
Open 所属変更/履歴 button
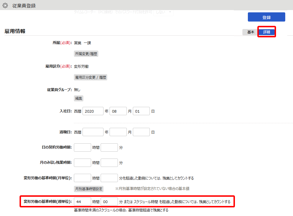pos(86,54)
